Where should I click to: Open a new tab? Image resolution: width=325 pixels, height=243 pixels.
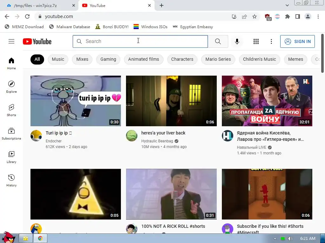click(162, 6)
